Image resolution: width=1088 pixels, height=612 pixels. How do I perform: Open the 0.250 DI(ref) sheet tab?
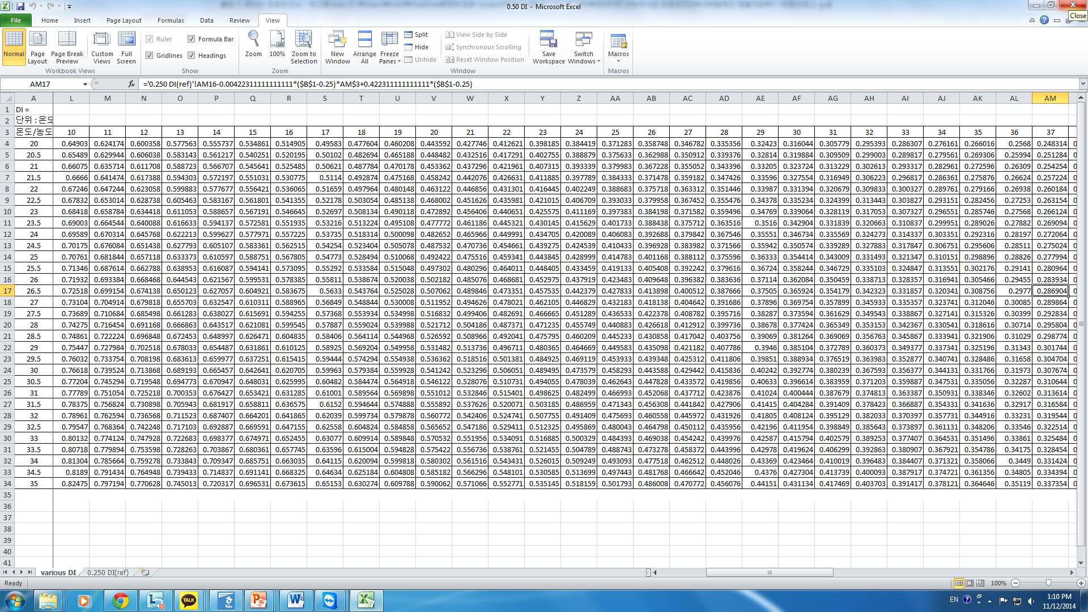coord(108,573)
